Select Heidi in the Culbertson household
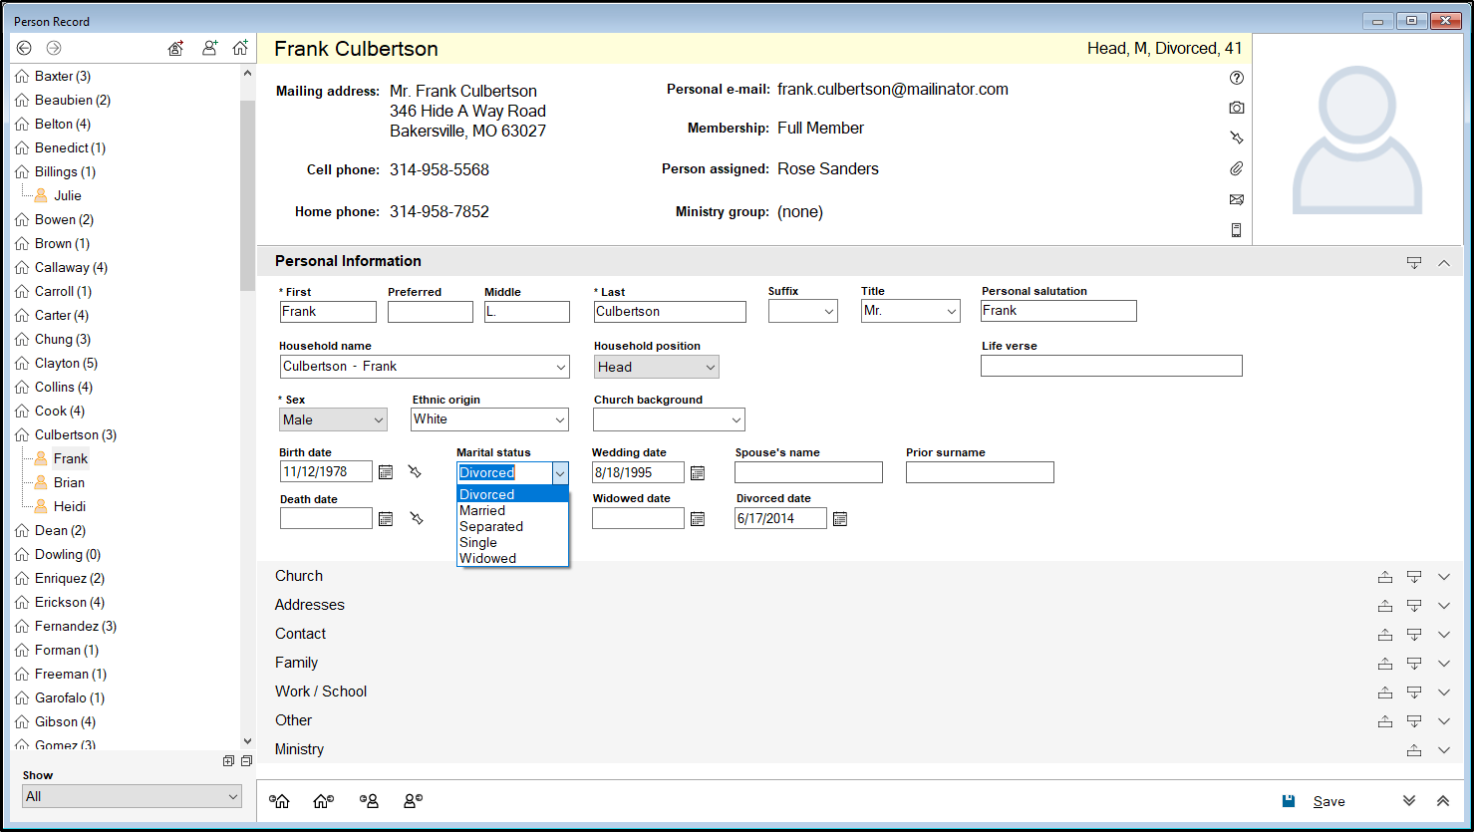The width and height of the screenshot is (1474, 832). coord(70,506)
